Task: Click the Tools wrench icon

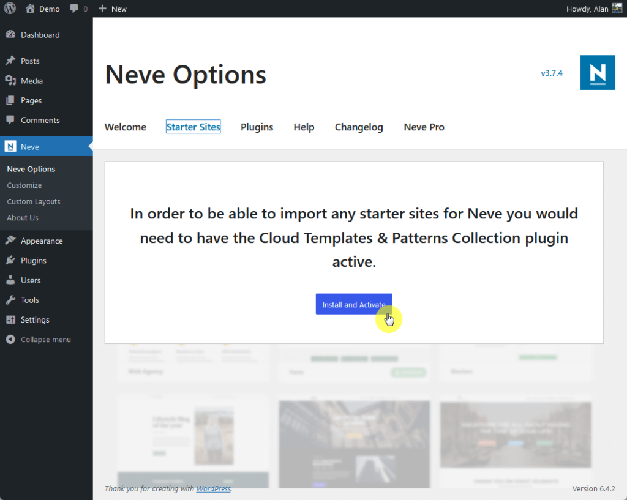Action: 11,300
